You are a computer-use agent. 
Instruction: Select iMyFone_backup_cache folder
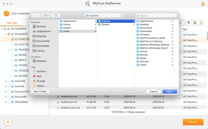pyautogui.click(x=155, y=38)
